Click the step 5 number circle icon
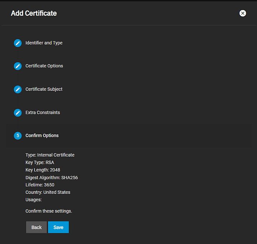Viewport: 257px width, 244px height. (x=18, y=136)
